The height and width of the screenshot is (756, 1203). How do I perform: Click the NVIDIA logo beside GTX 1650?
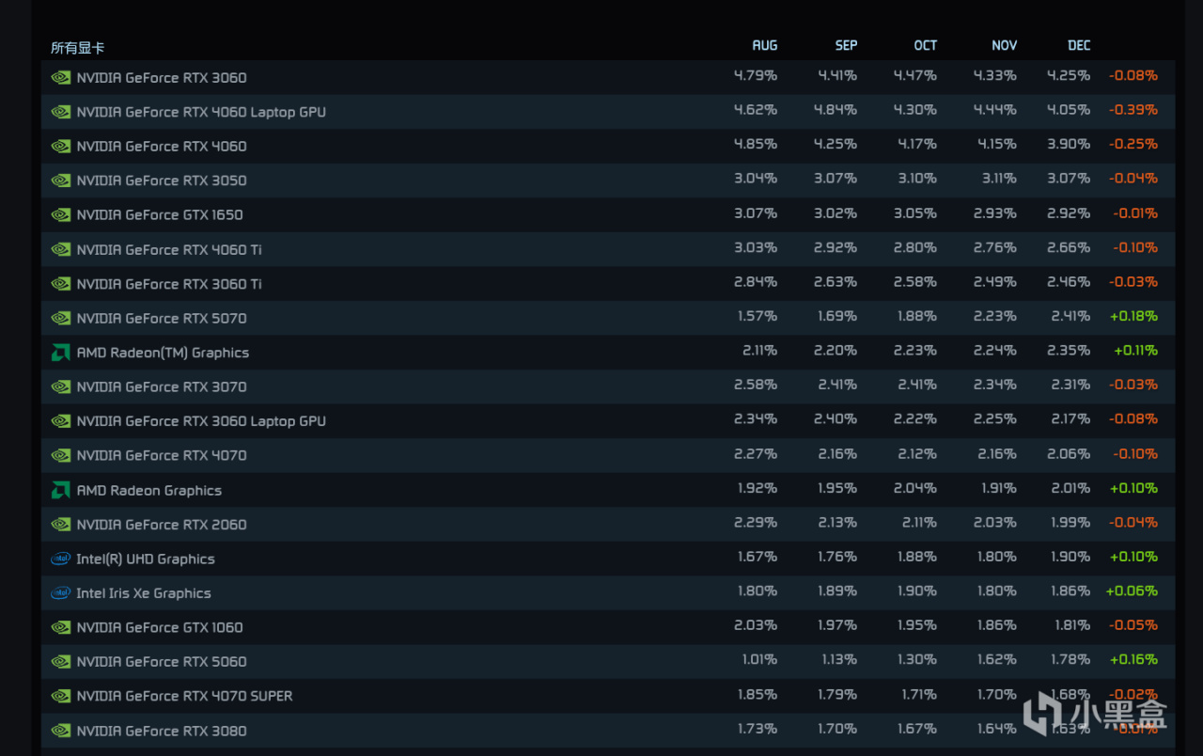60,214
